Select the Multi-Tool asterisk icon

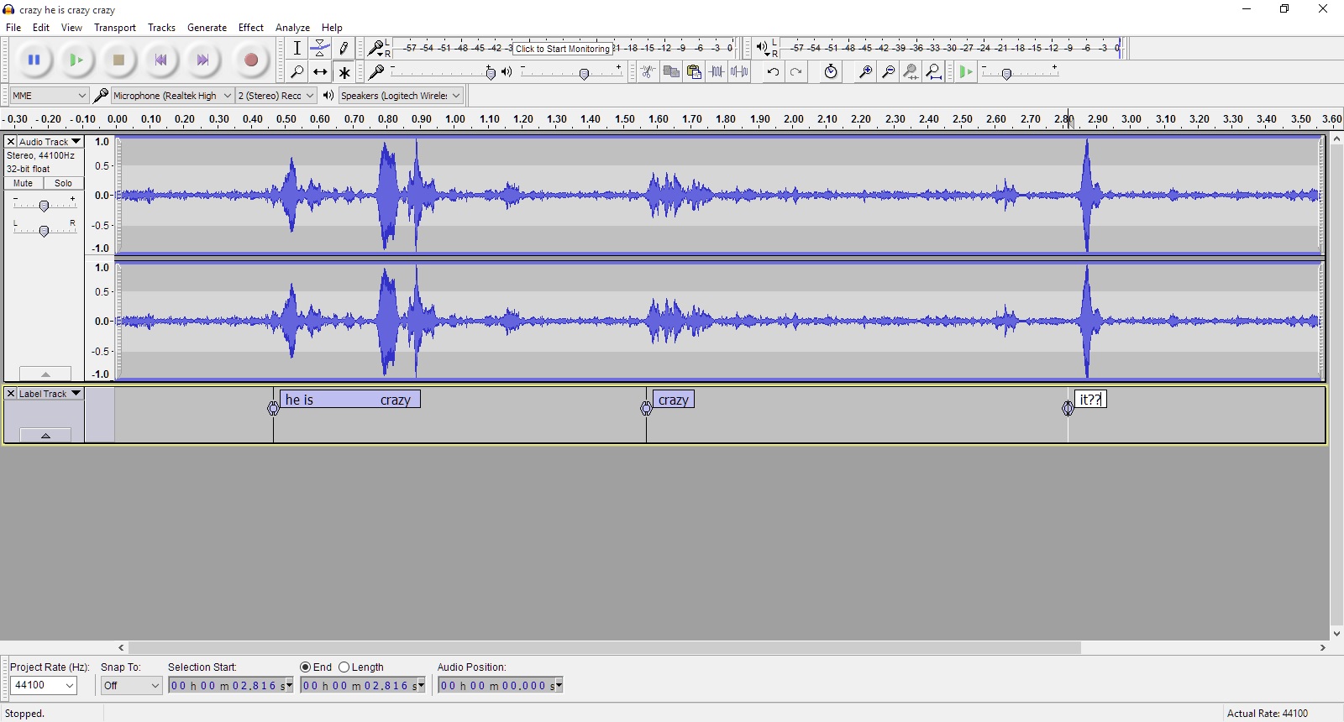click(344, 72)
